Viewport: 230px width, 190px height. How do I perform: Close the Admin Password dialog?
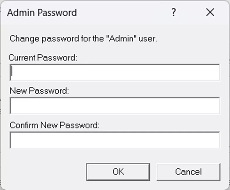tap(210, 13)
